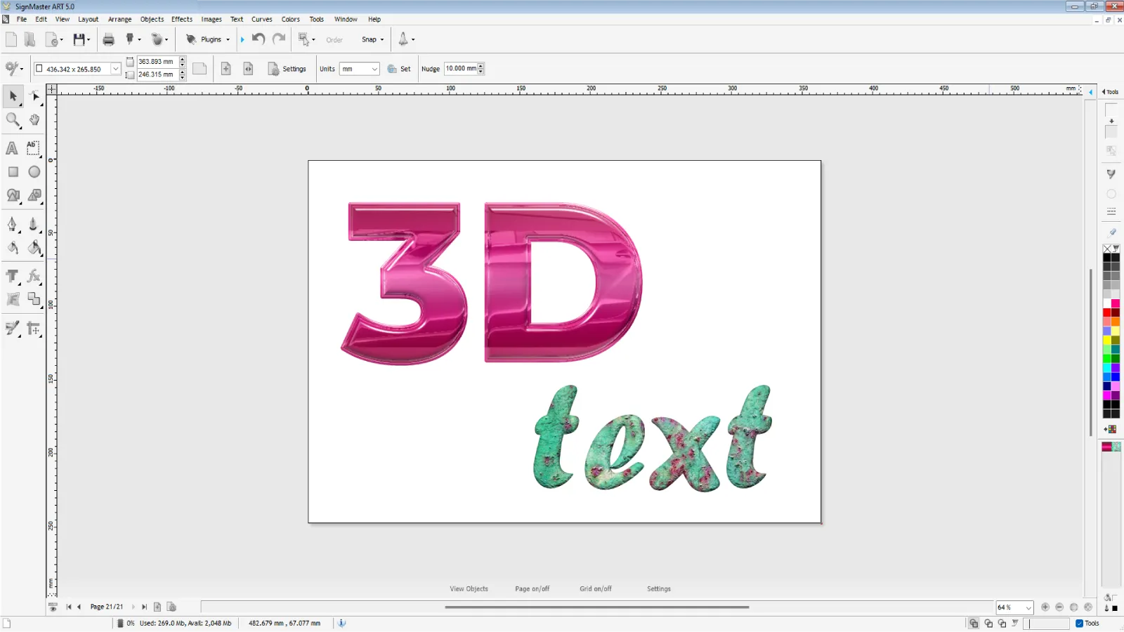Open the combined shapes tool

click(x=13, y=195)
